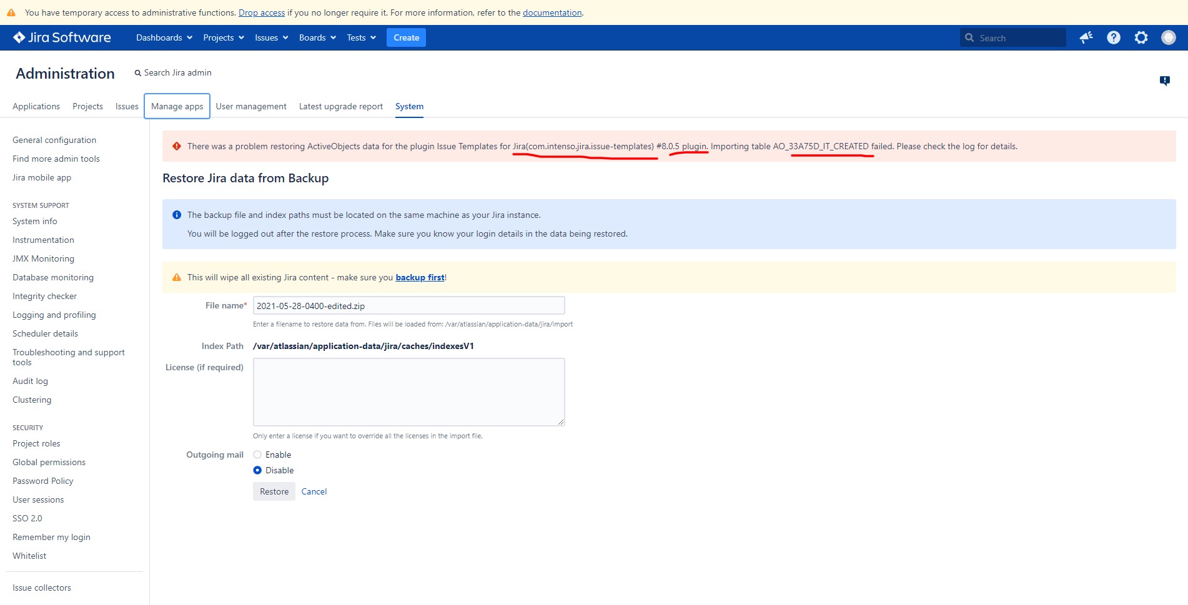Image resolution: width=1188 pixels, height=605 pixels.
Task: Open the Projects admin tab
Action: [x=87, y=106]
